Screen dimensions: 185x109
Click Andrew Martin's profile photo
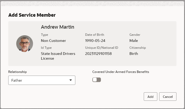tap(24, 43)
